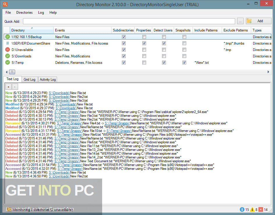Screen dimensions: 275x215
Task: Toggle Detect Users checkbox for \\SERVER\DocumentShare
Action: tap(164, 43)
